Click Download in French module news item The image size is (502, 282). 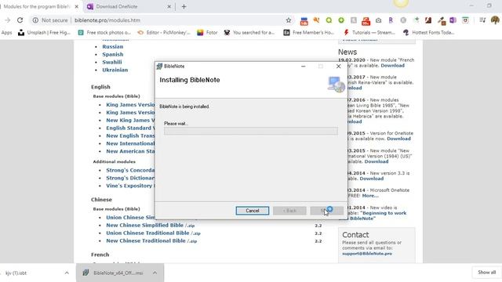pos(392,66)
